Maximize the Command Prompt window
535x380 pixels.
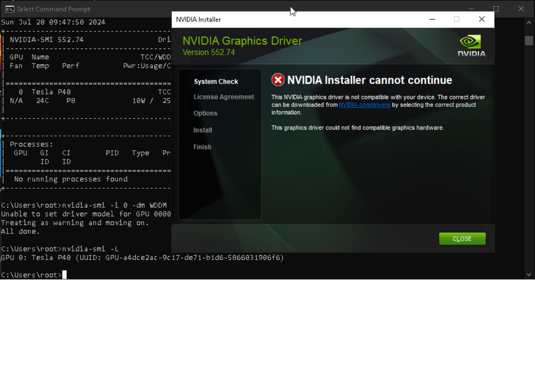point(496,9)
